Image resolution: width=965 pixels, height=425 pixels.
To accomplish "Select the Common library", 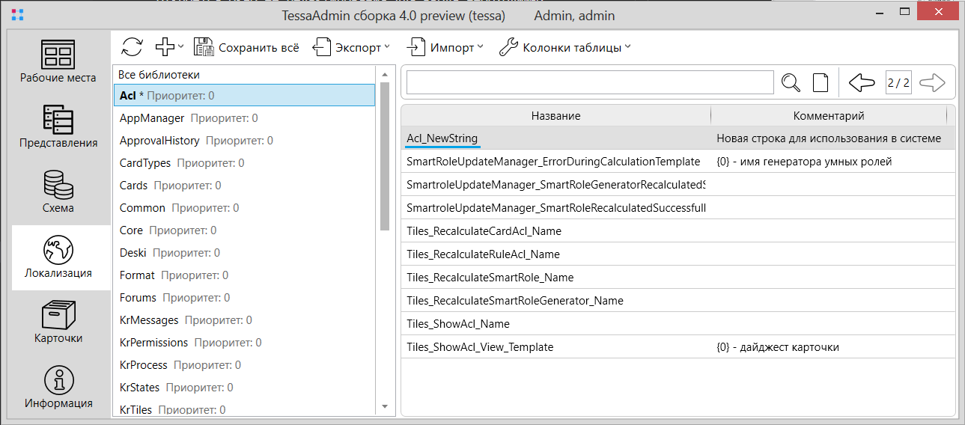I will pyautogui.click(x=244, y=208).
